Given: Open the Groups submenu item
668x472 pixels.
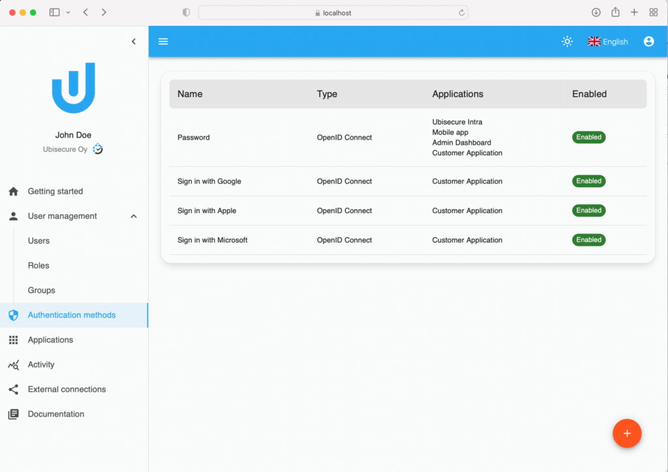Looking at the screenshot, I should pyautogui.click(x=41, y=290).
